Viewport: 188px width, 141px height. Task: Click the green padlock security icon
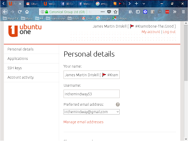pyautogui.click(x=47, y=12)
